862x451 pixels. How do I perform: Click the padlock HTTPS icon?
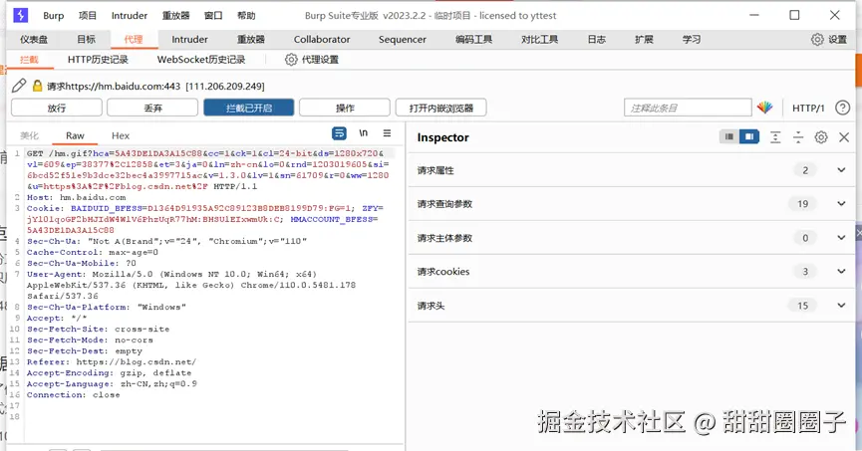coord(38,86)
